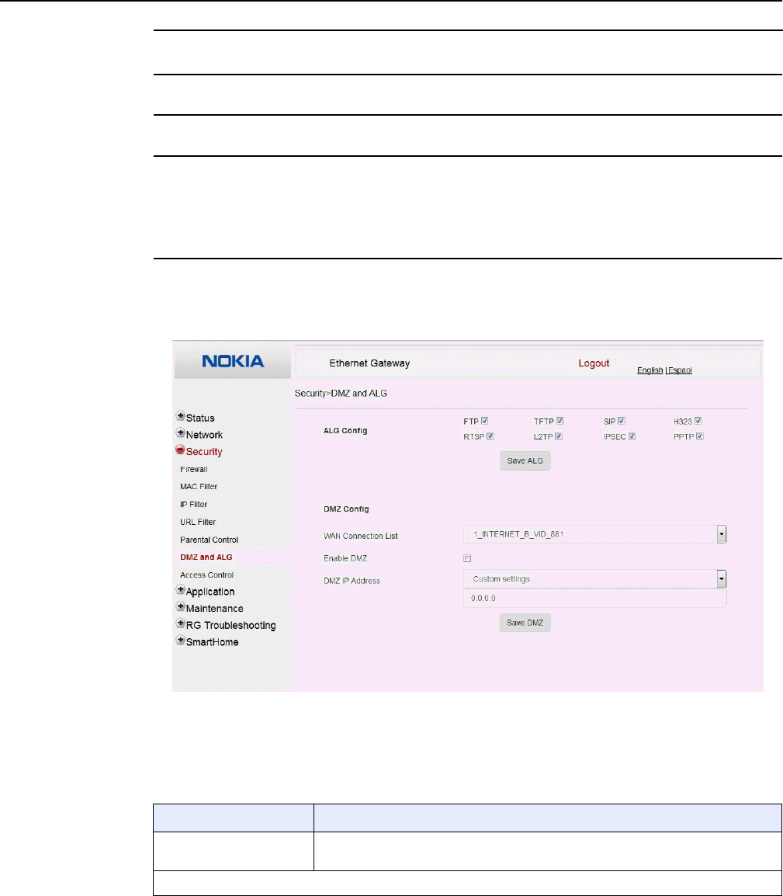The width and height of the screenshot is (783, 896).
Task: Click the Save DMZ button
Action: pos(525,622)
